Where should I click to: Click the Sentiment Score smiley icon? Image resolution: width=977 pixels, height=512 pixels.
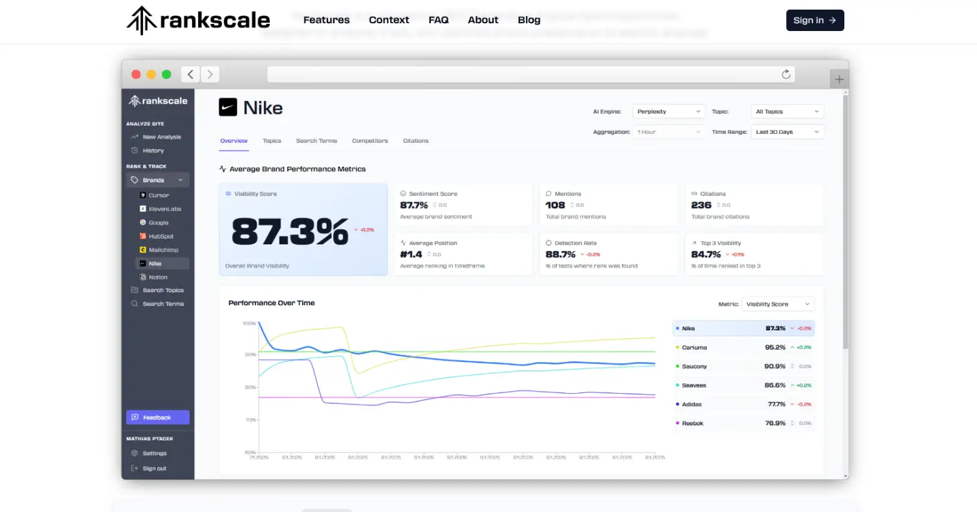pos(403,194)
